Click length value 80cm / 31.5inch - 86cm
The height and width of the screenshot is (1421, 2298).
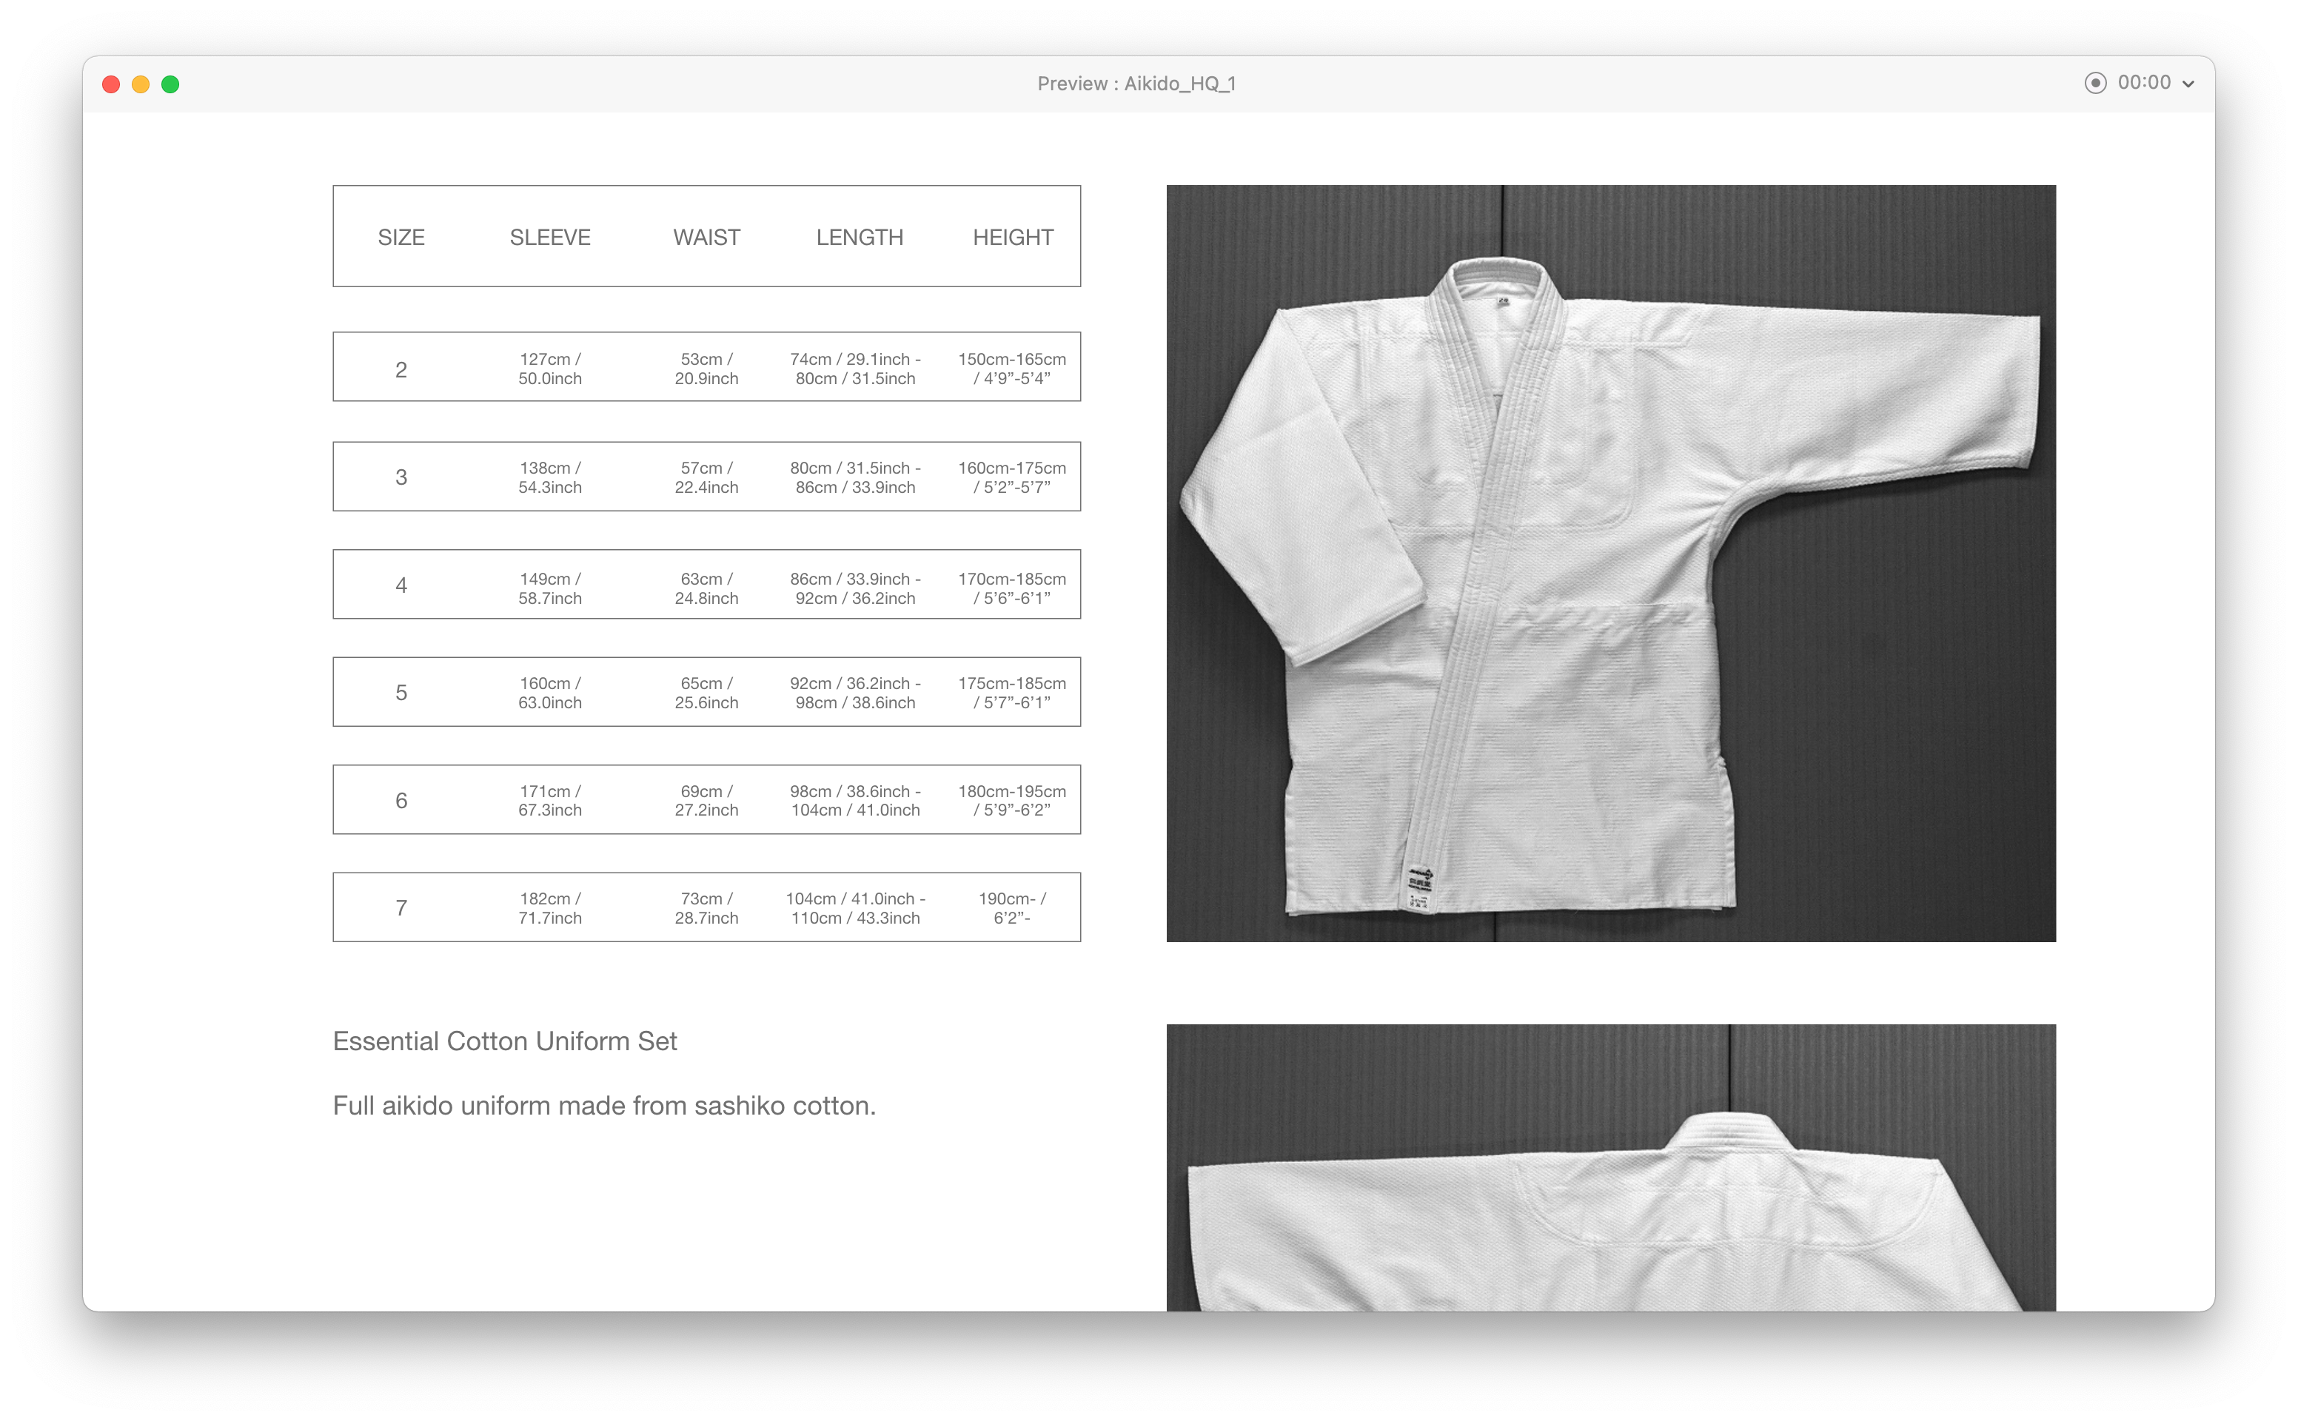(855, 477)
